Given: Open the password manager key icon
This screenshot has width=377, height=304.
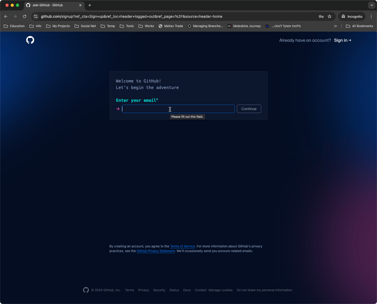Looking at the screenshot, I should [x=321, y=16].
